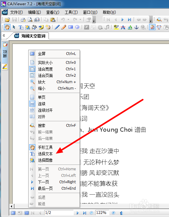Select 连续 continuous layout option
The image size is (169, 217).
coord(54,104)
